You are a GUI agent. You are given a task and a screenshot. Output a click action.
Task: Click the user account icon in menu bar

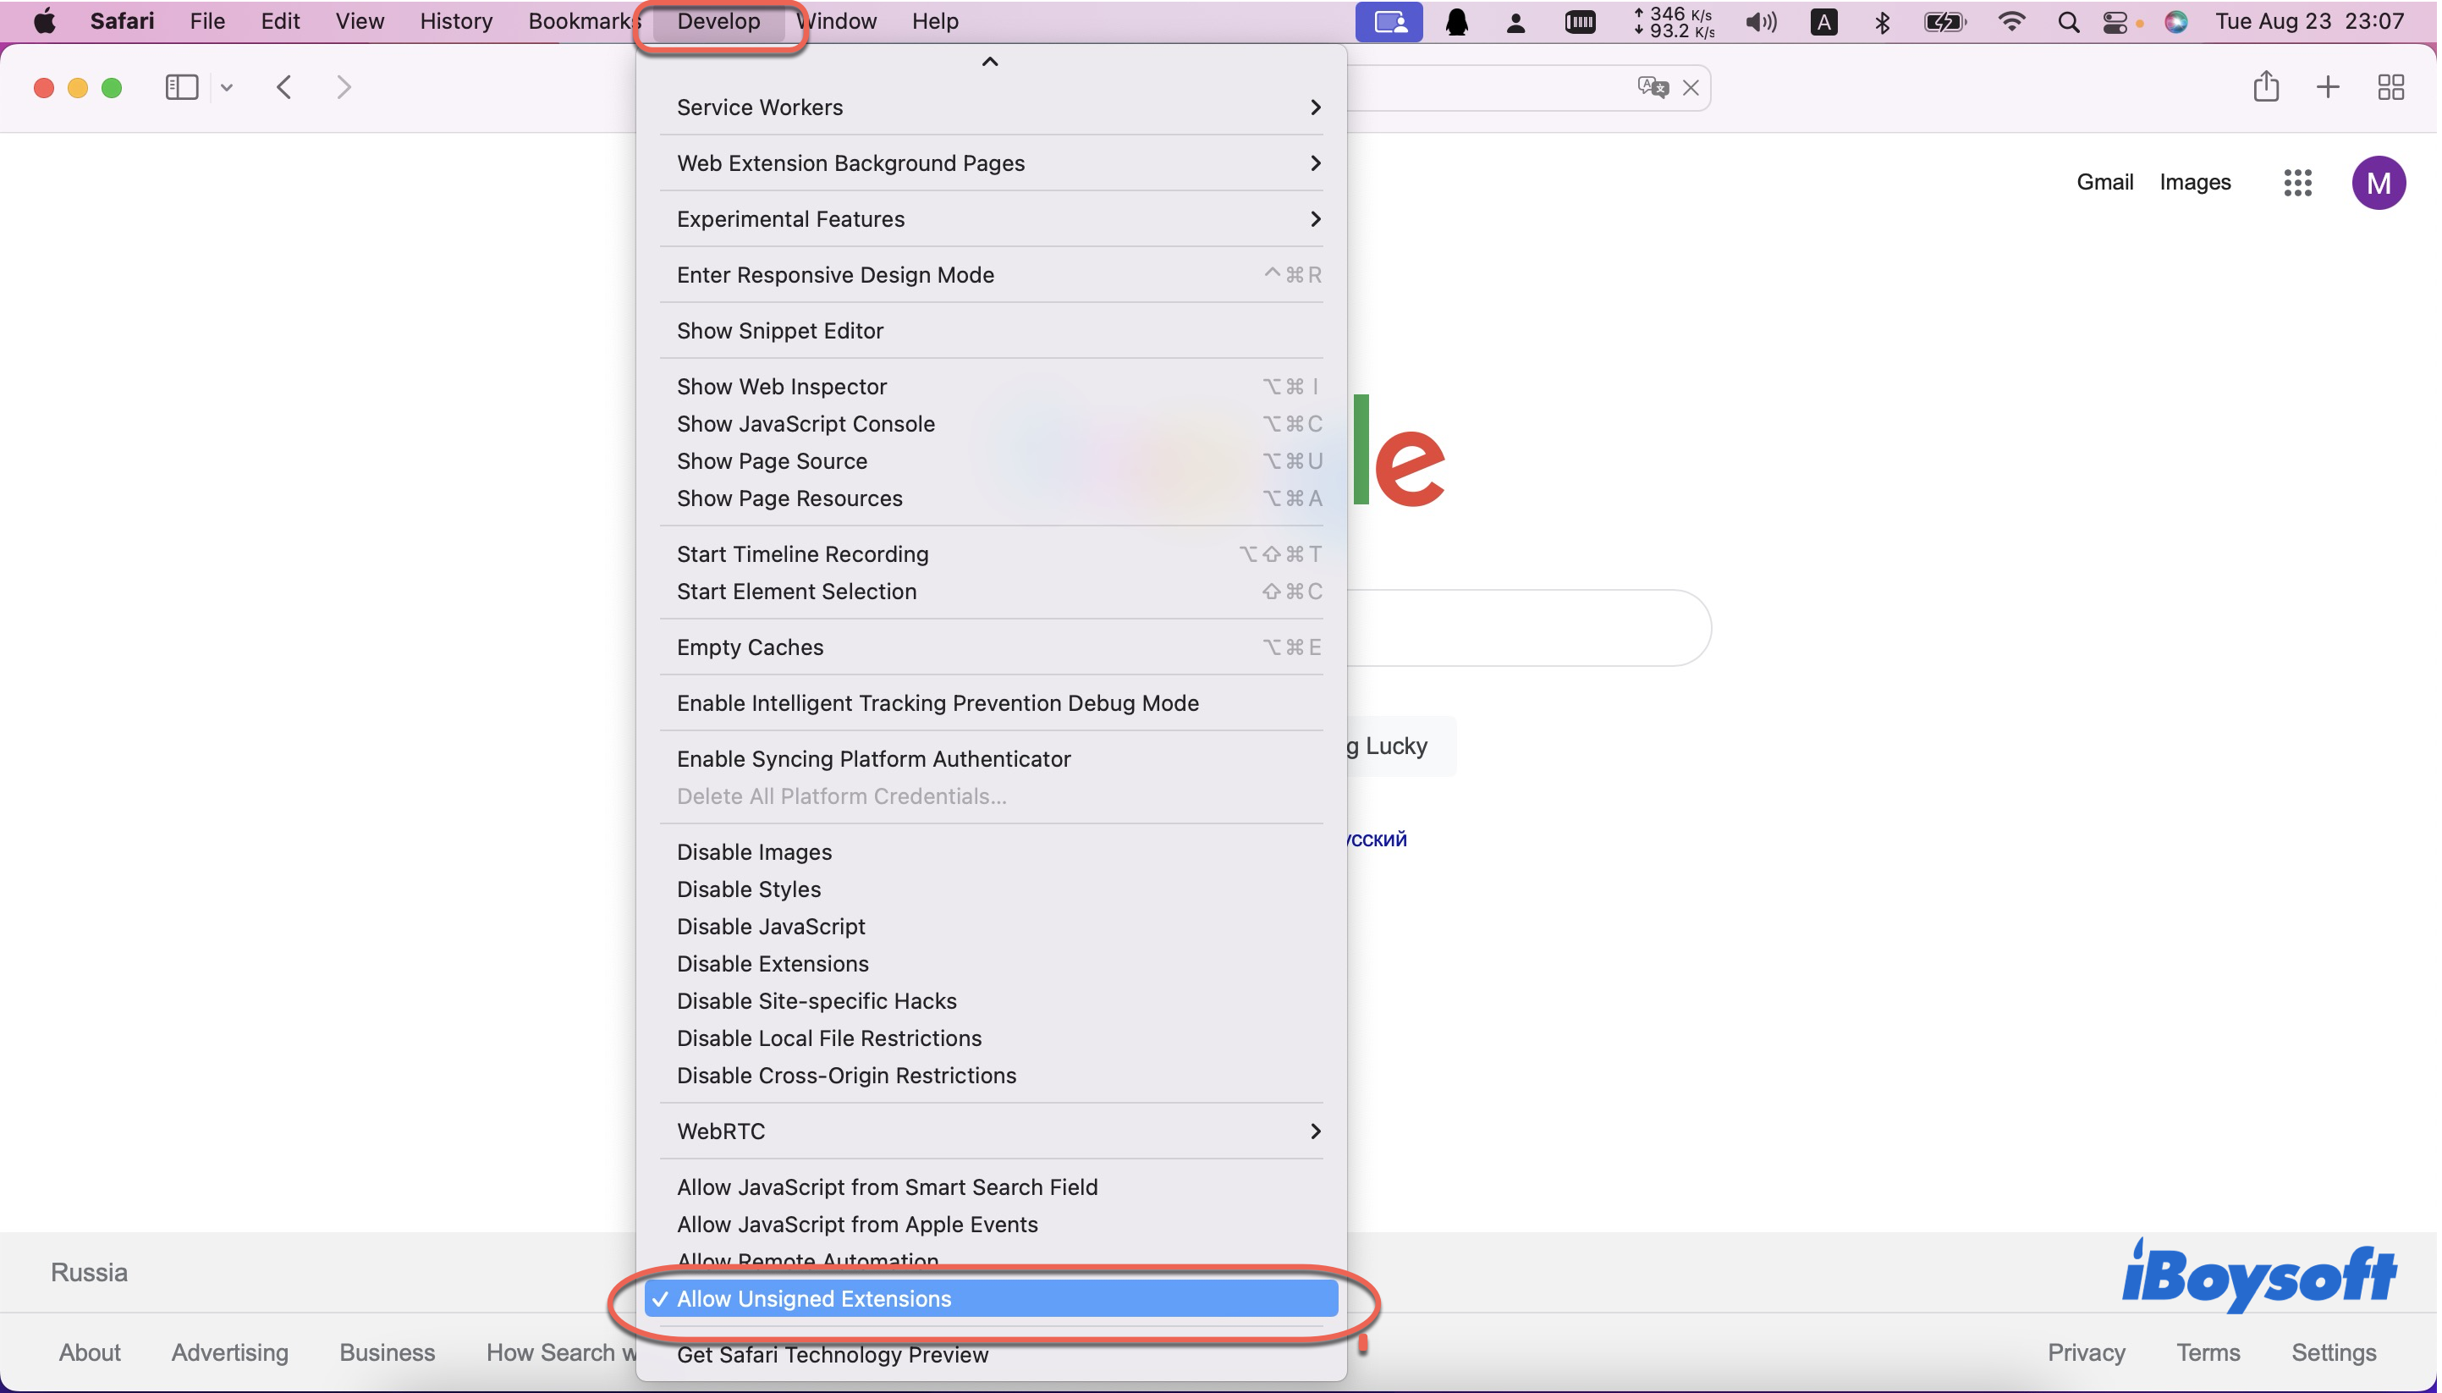coord(1513,20)
